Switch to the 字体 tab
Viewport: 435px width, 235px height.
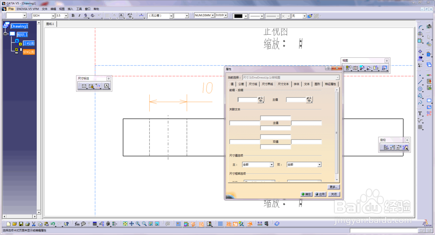pyautogui.click(x=297, y=84)
